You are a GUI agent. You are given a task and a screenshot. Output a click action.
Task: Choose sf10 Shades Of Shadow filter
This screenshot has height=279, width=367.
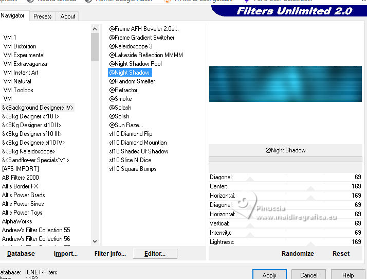[139, 151]
